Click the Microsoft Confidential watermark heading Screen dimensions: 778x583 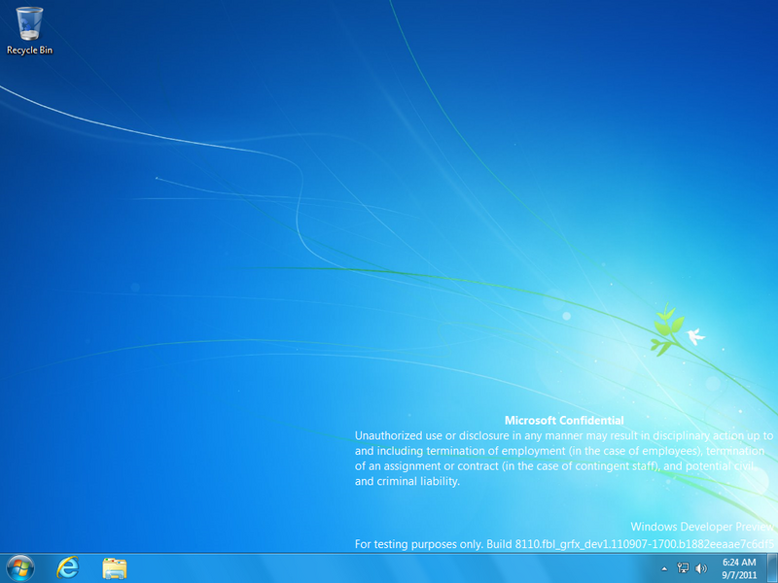tap(564, 421)
